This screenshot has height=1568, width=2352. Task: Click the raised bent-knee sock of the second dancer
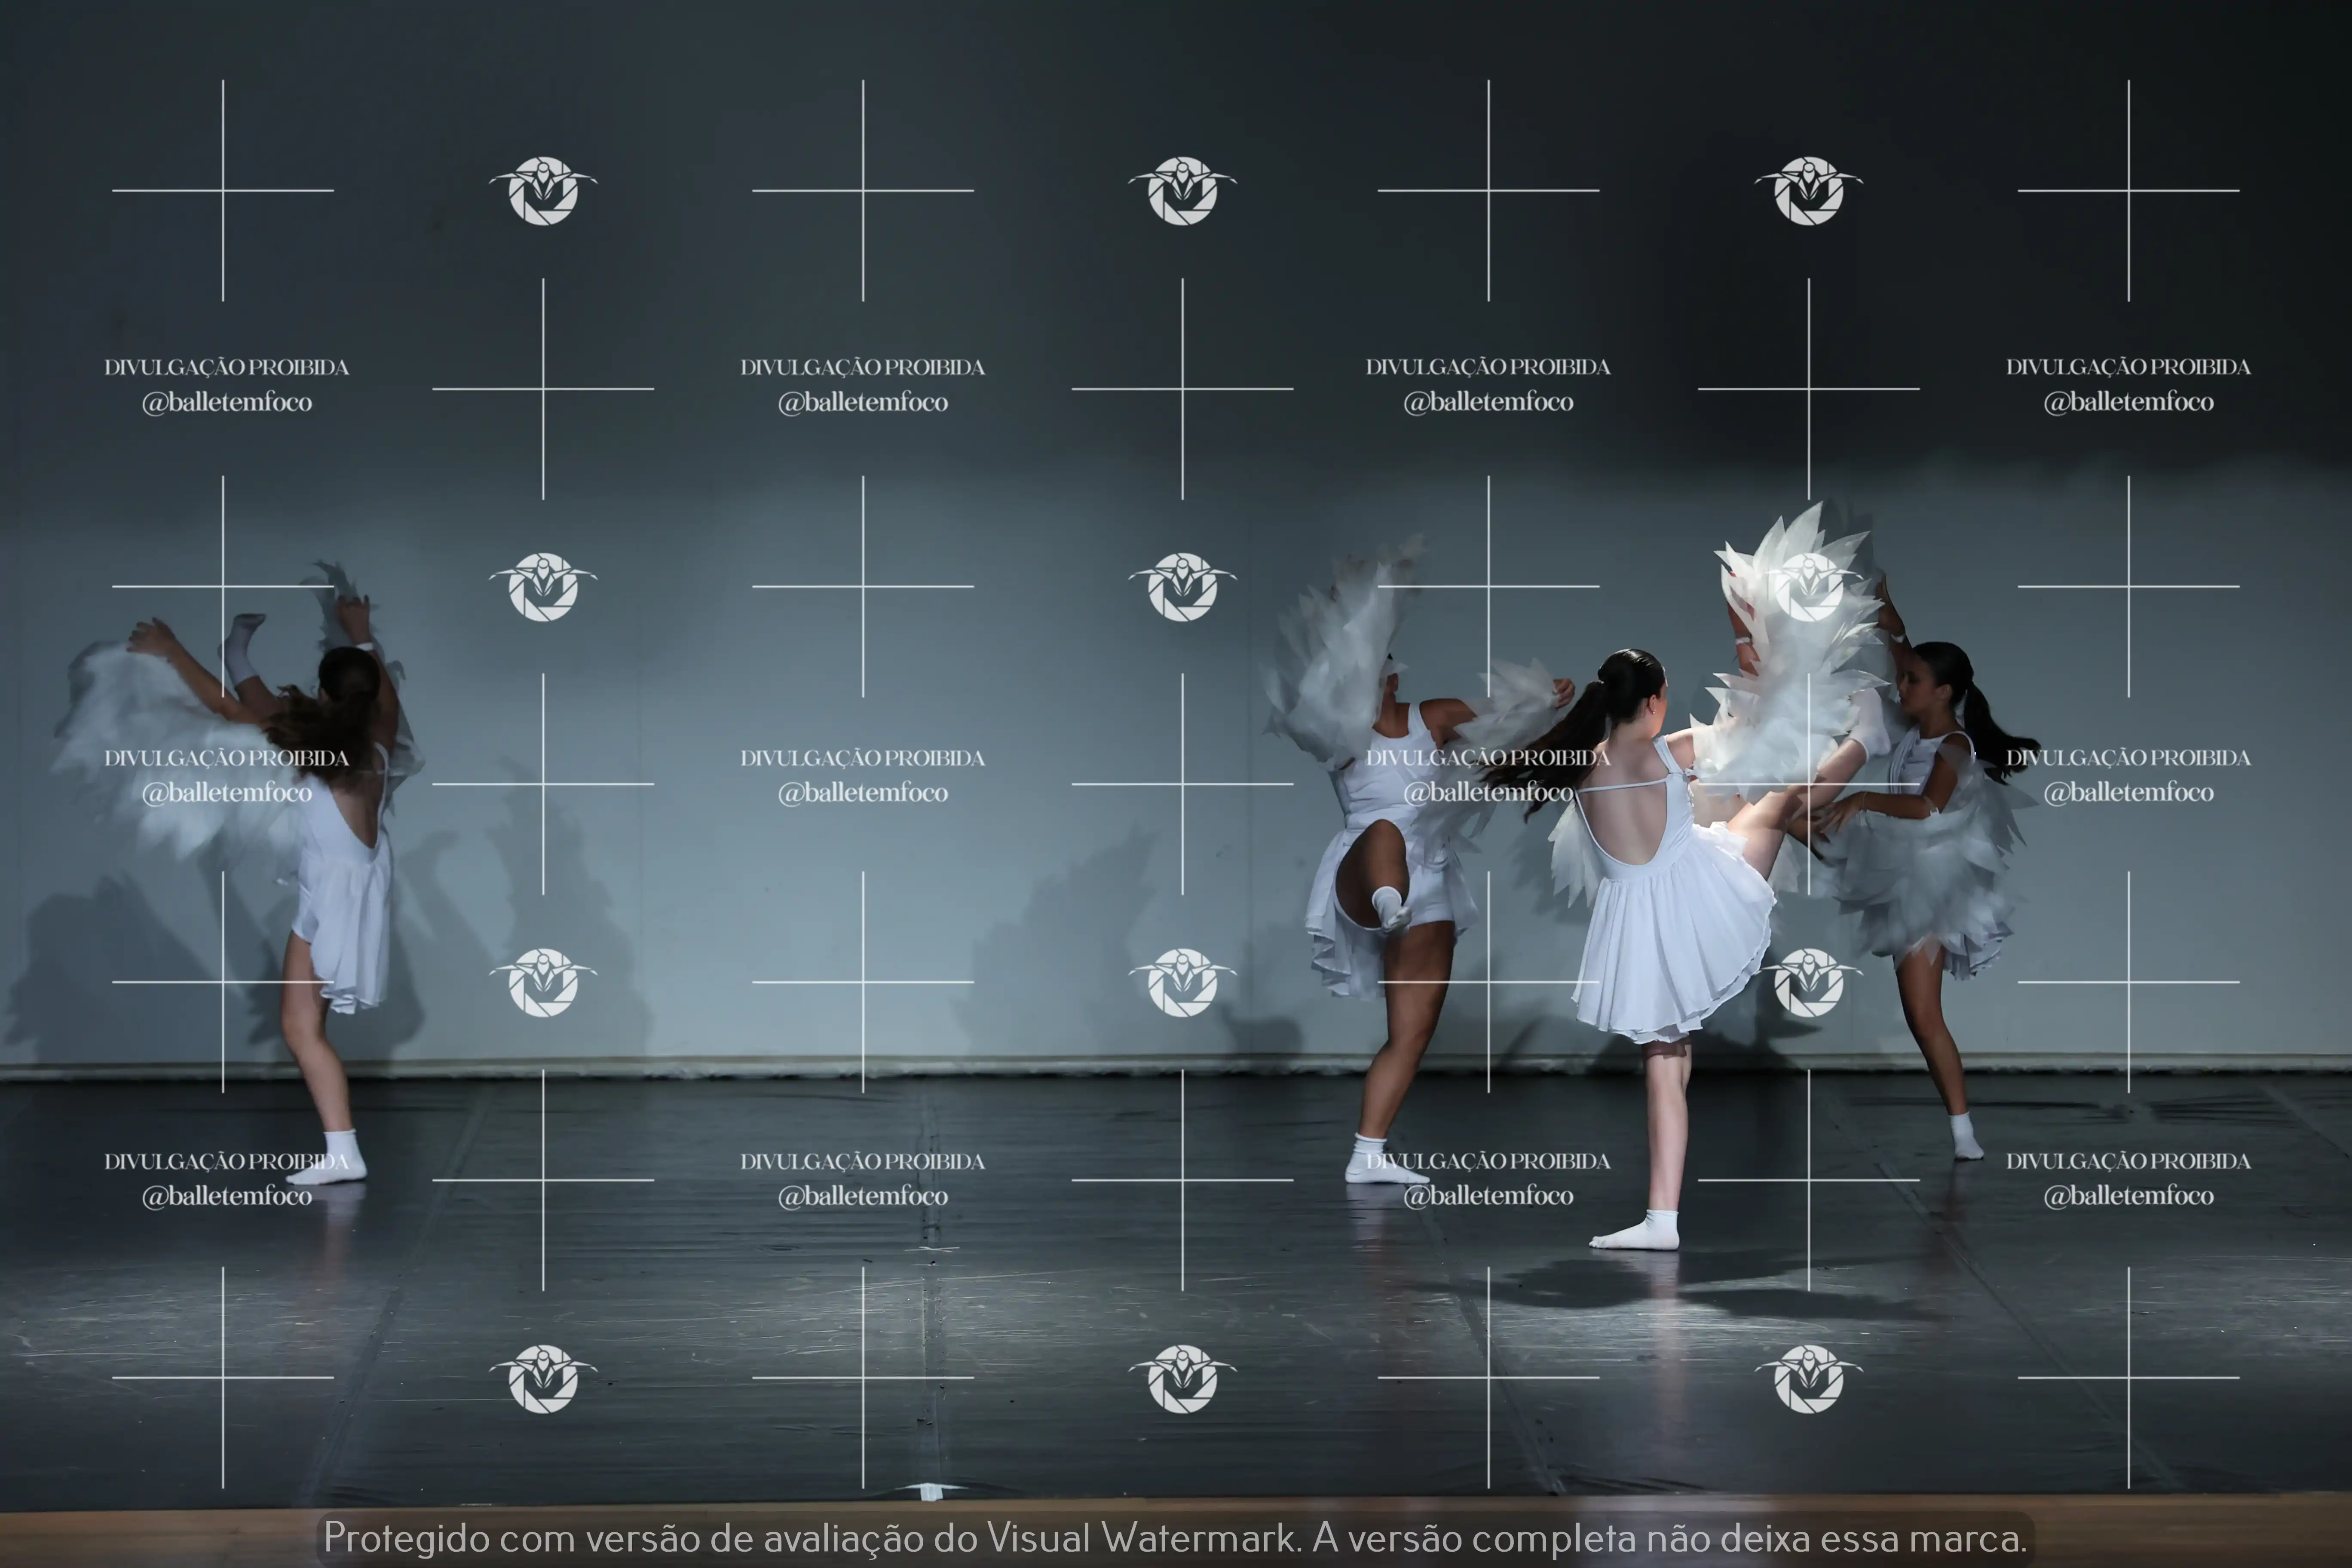click(x=1390, y=907)
